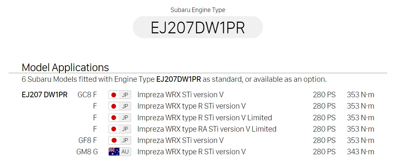Screen dimensions: 395x167
Task: Click the Subaru Engine Type caption
Action: 198,10
